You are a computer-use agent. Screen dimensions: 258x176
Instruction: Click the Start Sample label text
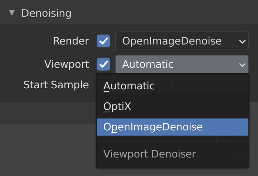tap(56, 85)
